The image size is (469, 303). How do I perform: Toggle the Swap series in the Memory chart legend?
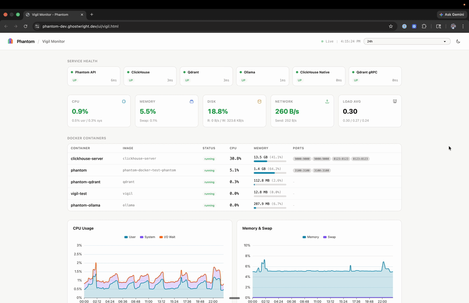point(329,237)
